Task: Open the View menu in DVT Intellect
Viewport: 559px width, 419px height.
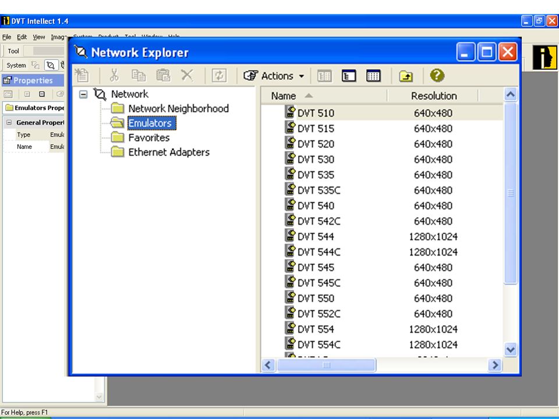Action: point(39,37)
